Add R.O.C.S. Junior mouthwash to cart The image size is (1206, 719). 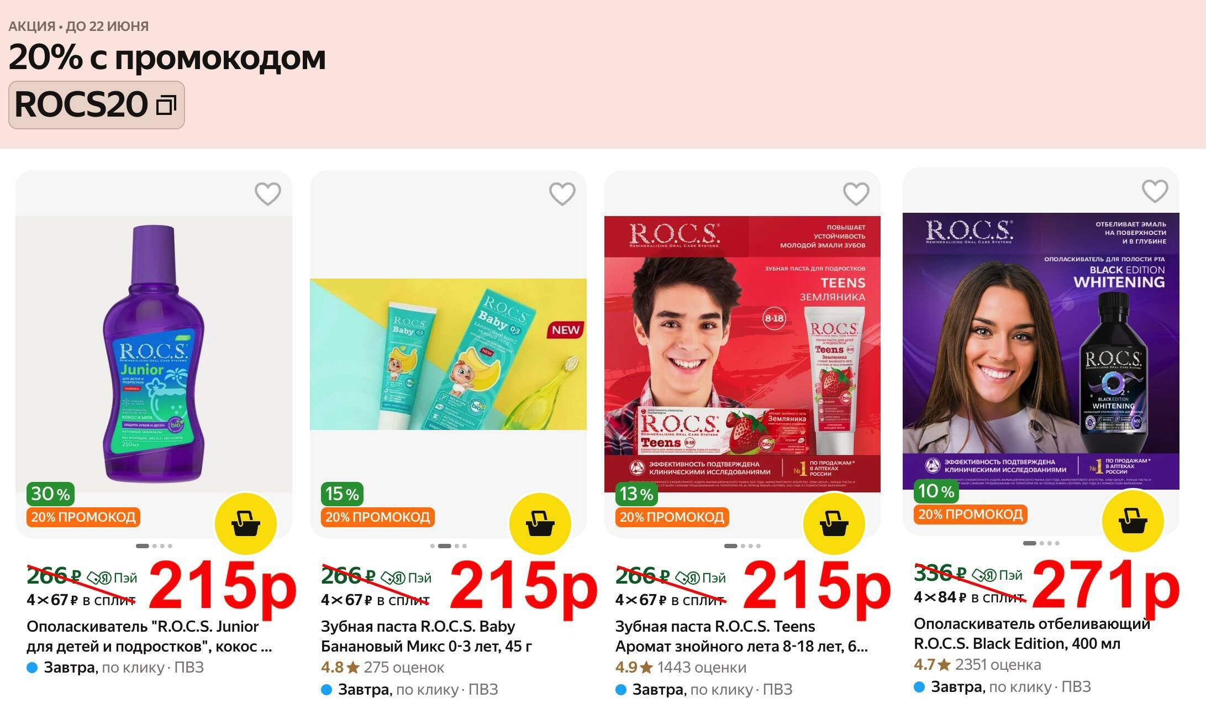pyautogui.click(x=246, y=523)
